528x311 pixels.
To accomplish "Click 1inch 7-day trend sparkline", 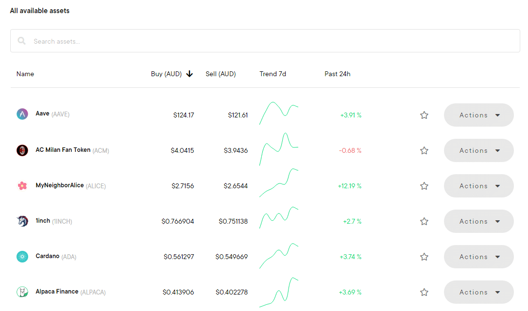I will 279,217.
